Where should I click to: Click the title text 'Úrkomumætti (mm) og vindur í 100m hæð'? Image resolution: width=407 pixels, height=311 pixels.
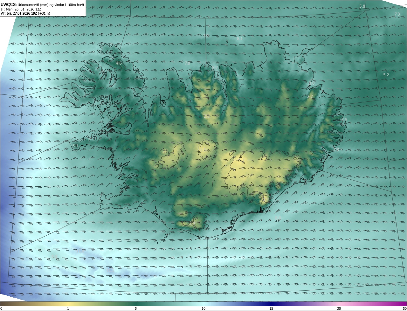pyautogui.click(x=51, y=5)
